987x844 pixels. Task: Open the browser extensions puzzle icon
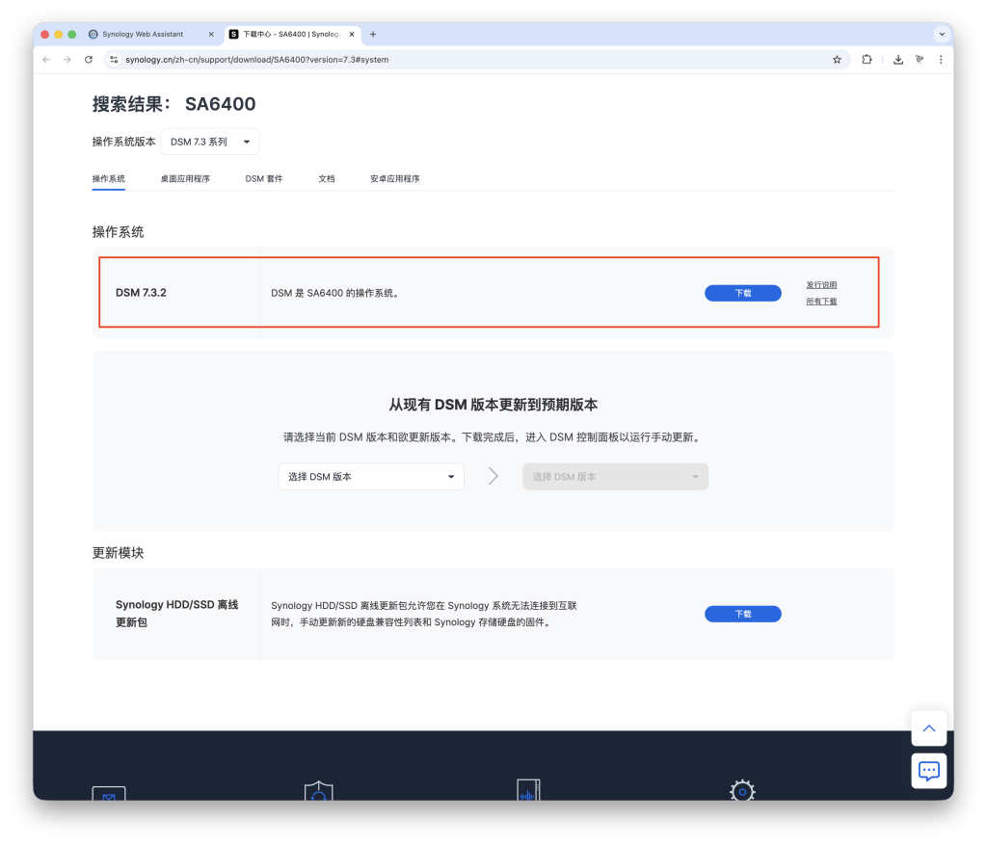867,60
